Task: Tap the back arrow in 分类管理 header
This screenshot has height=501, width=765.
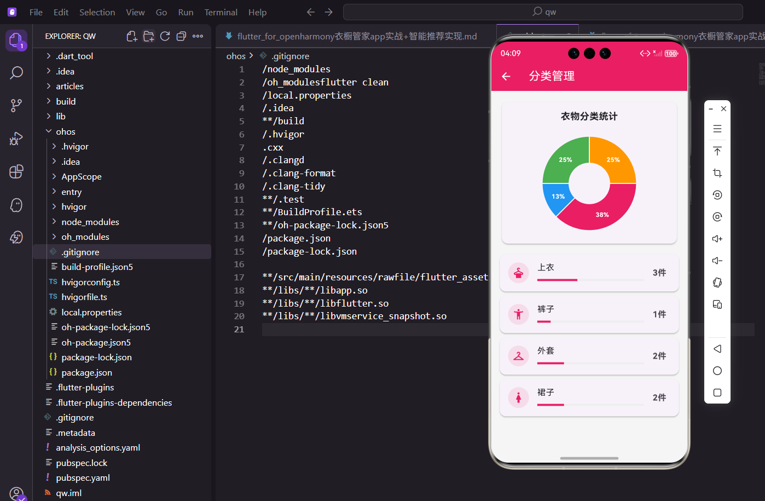Action: coord(506,77)
